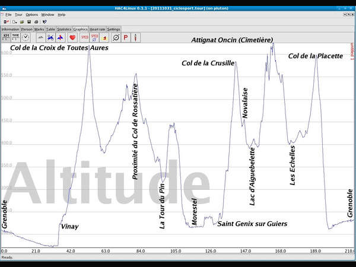The width and height of the screenshot is (356, 267).
Task: Open the Tour menu
Action: [18, 14]
